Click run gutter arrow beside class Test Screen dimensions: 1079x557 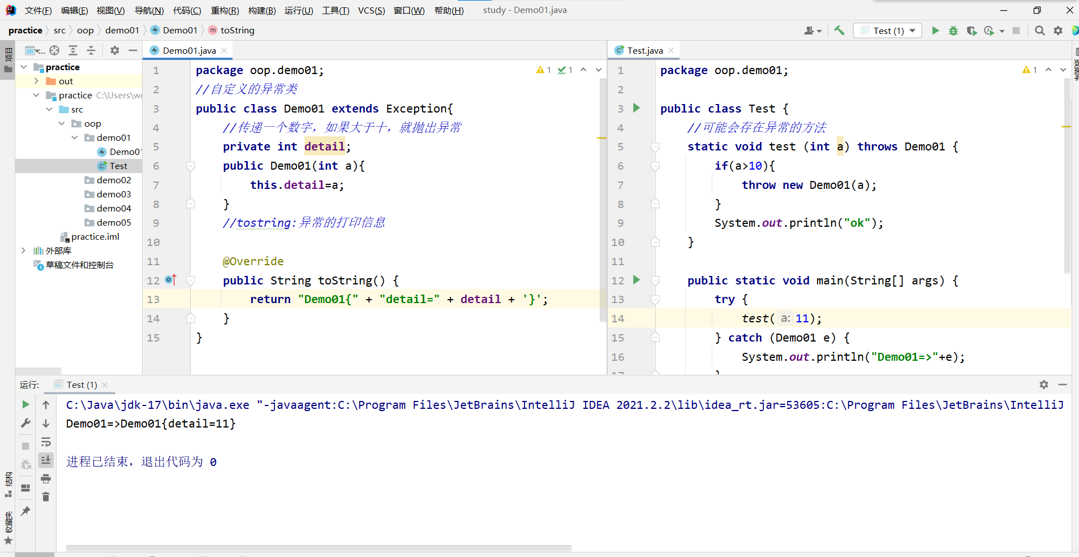pyautogui.click(x=637, y=108)
